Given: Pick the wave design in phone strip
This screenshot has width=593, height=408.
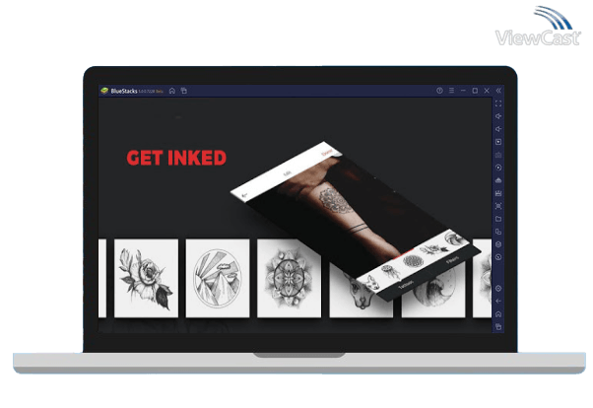Looking at the screenshot, I should click(x=454, y=238).
